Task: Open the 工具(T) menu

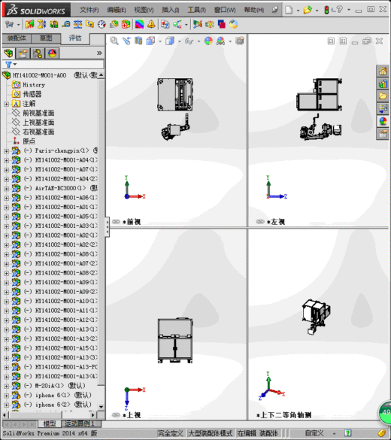Action: coord(196,10)
